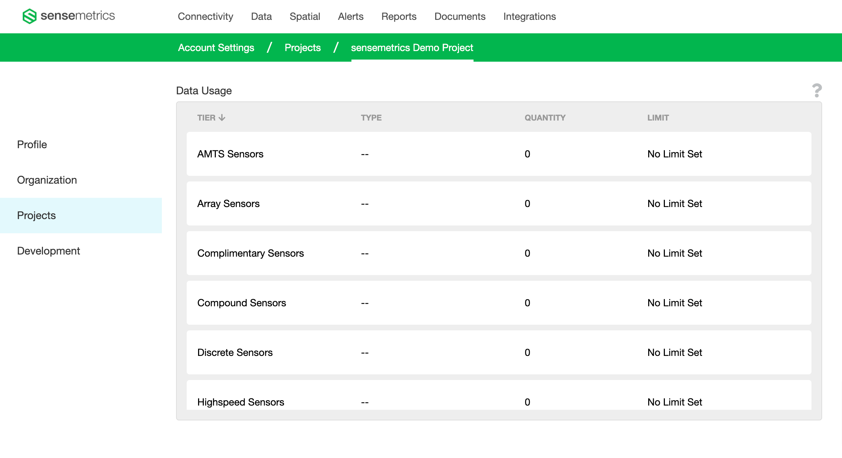Select the Complimentary Sensors row
Viewport: 842px width, 458px height.
pyautogui.click(x=499, y=253)
